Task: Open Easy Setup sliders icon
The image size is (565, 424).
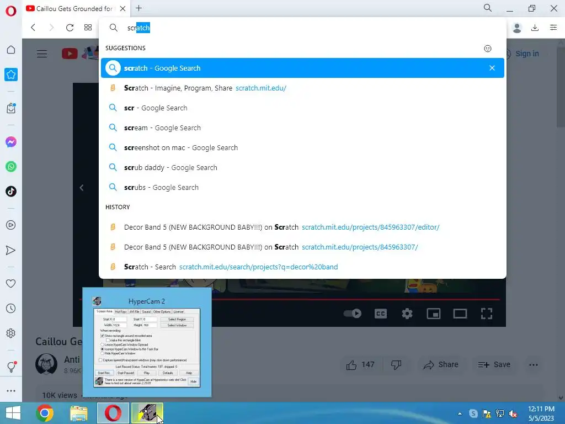Action: (553, 28)
